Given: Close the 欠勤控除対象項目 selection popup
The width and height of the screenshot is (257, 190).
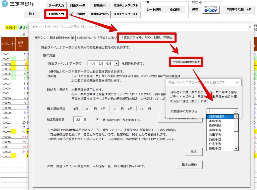Looking at the screenshot, I should [238, 82].
